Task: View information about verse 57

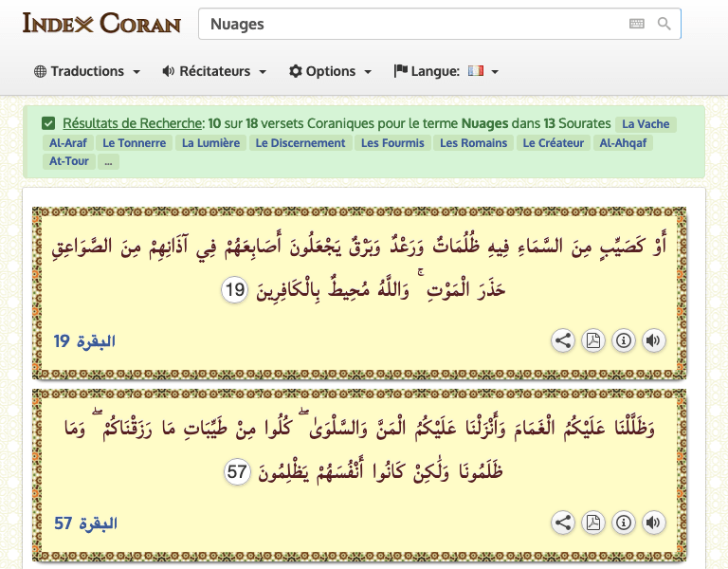Action: tap(623, 523)
